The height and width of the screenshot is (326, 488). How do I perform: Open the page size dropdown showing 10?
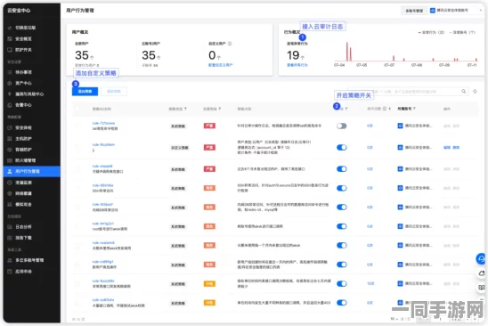click(x=394, y=319)
